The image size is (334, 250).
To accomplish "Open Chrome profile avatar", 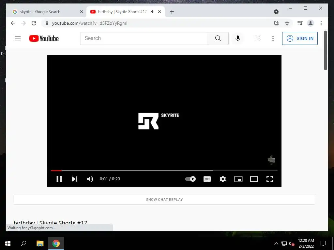I will click(311, 23).
